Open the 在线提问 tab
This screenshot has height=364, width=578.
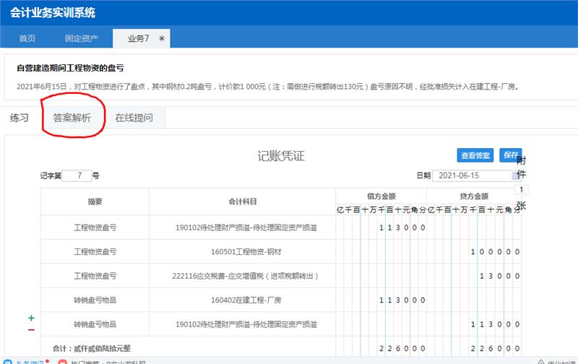point(134,118)
